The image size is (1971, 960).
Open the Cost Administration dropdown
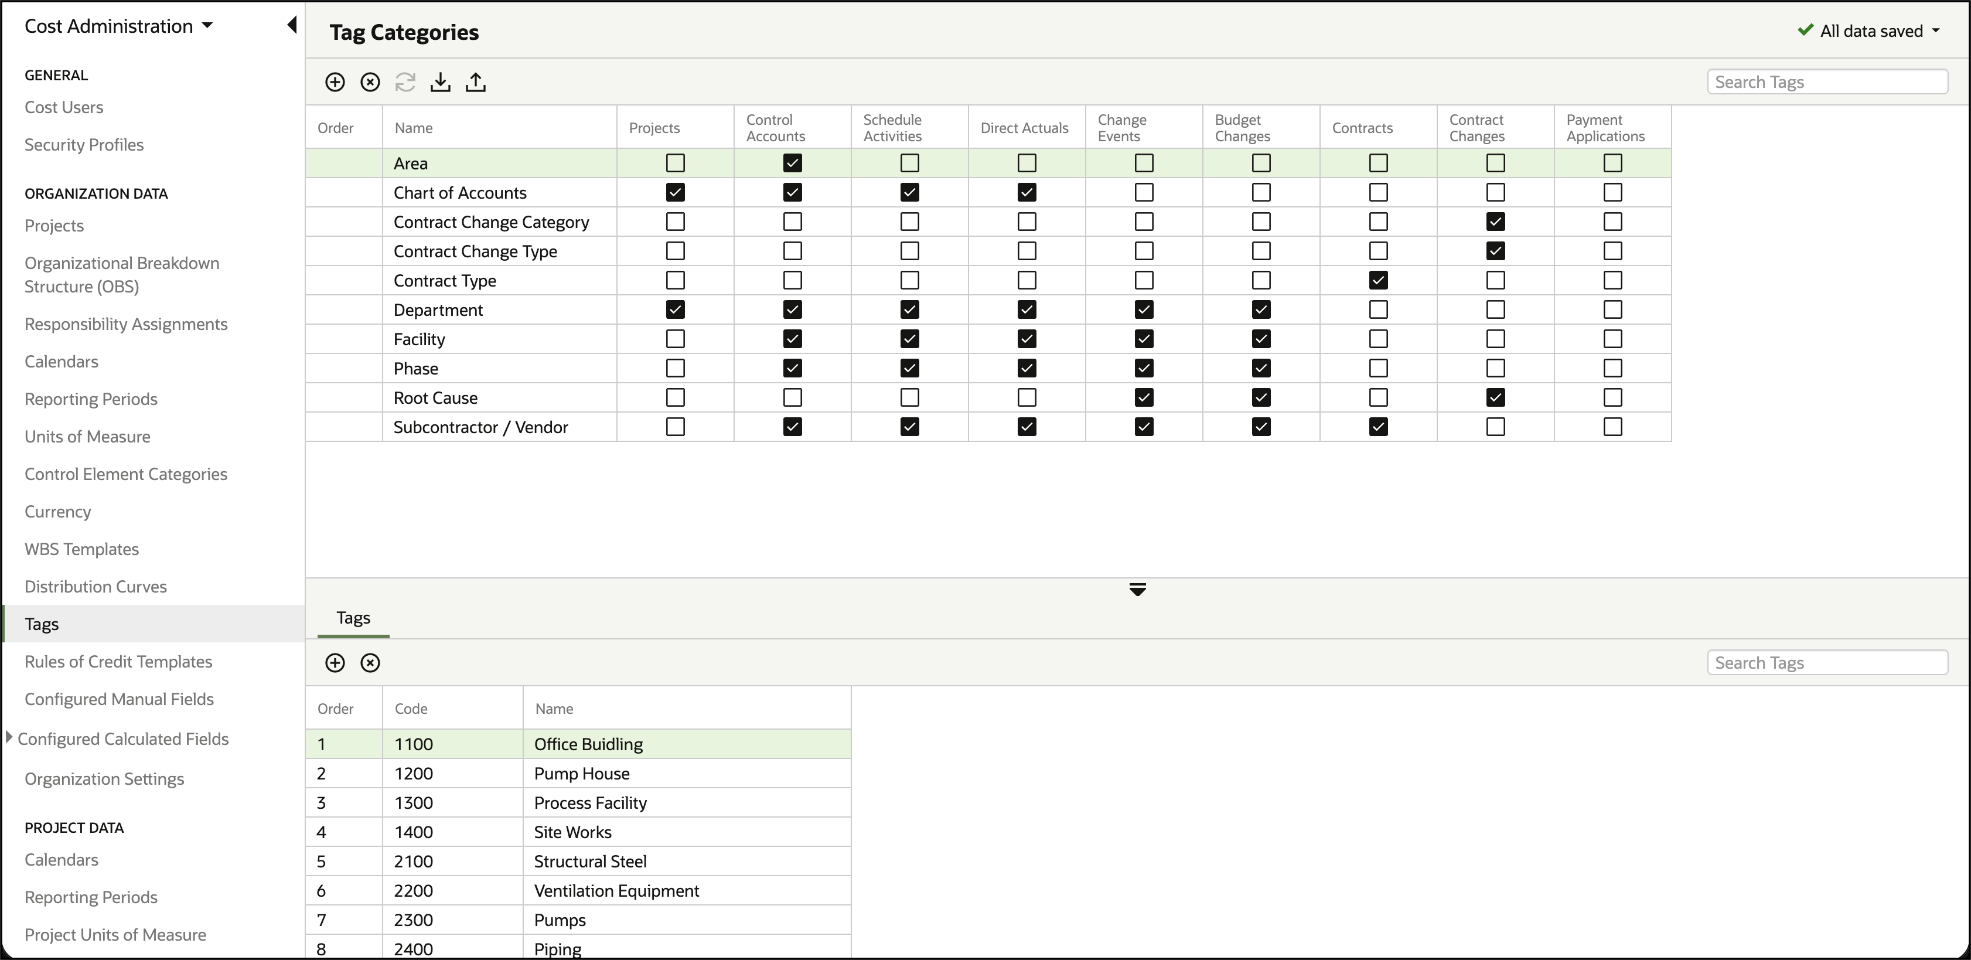(118, 26)
